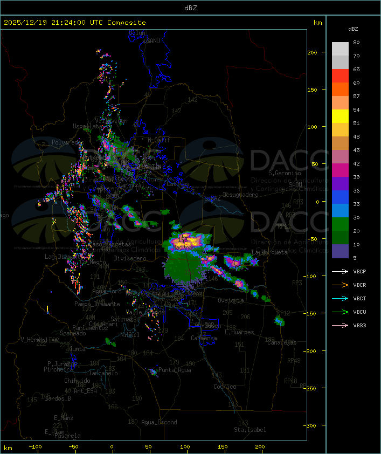Click the VBCR legend label
The image size is (381, 454).
point(359,285)
